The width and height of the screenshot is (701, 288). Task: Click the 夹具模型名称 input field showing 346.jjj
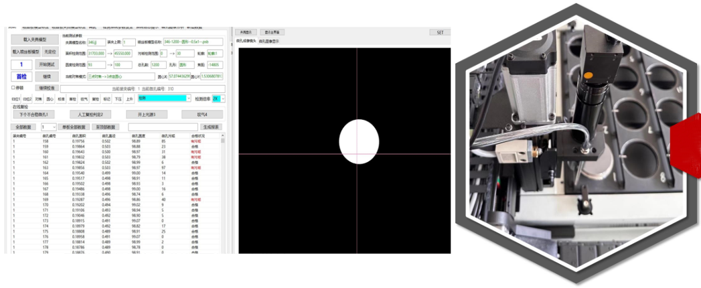coord(95,42)
